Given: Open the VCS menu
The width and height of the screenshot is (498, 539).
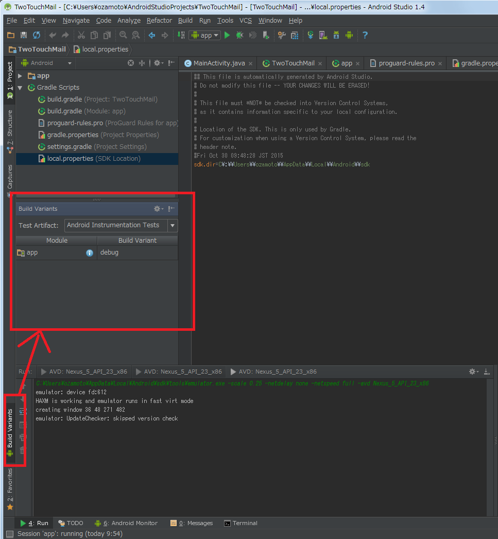Looking at the screenshot, I should coord(246,20).
